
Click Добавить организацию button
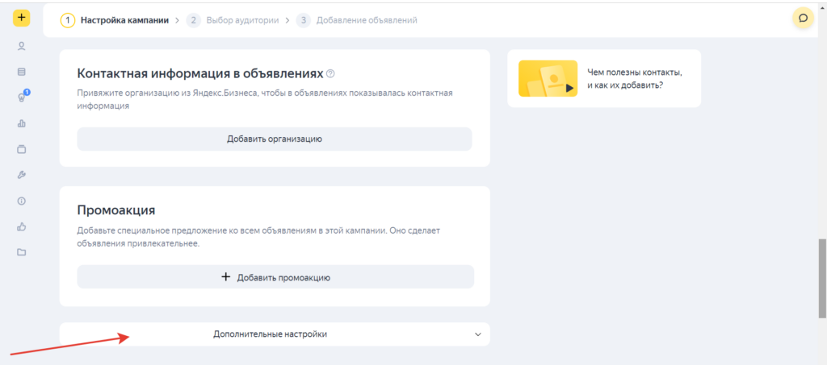coord(274,139)
